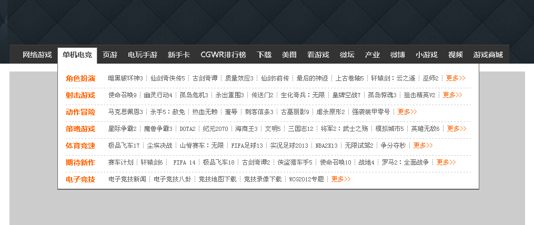534x225 pixels.
Task: Open the 英雄无敌6 link
Action: pos(426,129)
